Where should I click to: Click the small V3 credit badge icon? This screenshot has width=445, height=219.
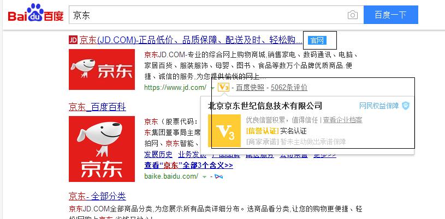(223, 87)
